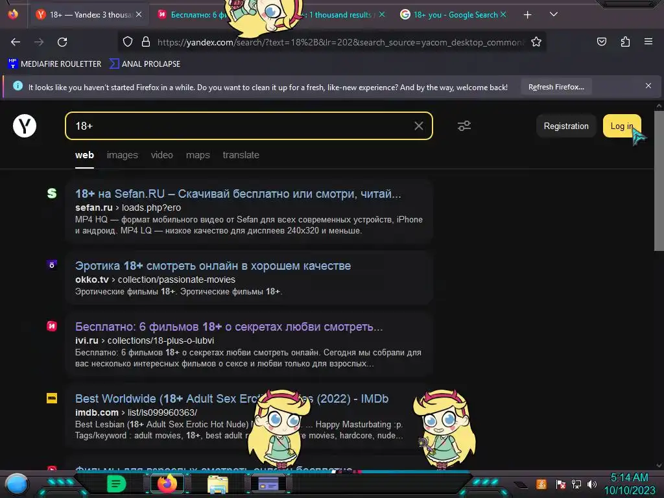The image size is (664, 498).
Task: Click the Registration button
Action: coord(565,126)
